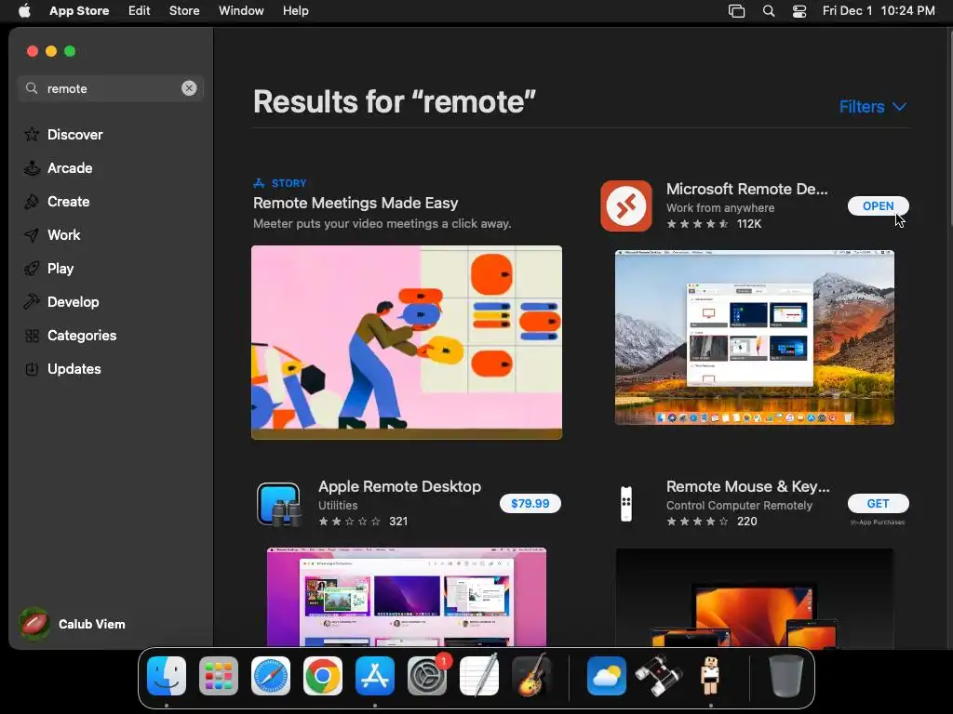Launch GarageBand from the Dock
The image size is (953, 714).
pos(531,676)
